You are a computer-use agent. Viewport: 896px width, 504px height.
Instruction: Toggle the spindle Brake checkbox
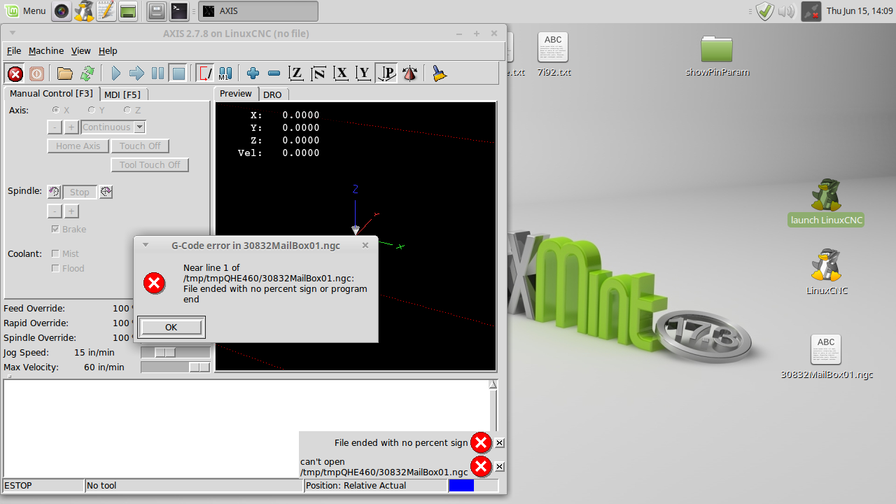tap(55, 229)
